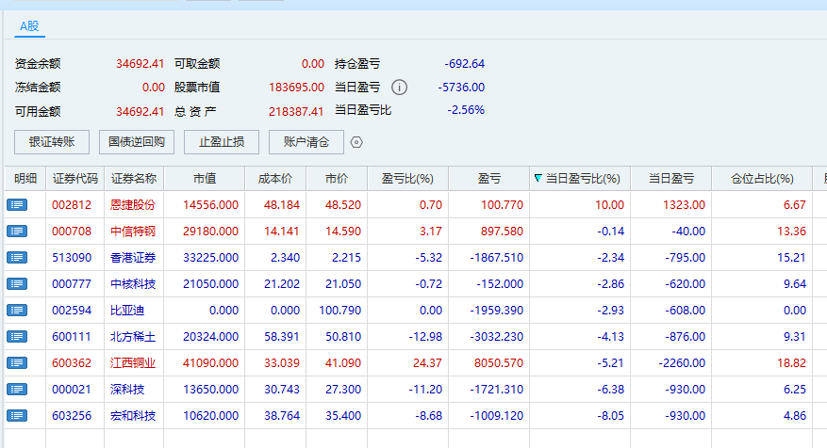Click stock name 中信特钢
Screen dimensions: 827x448
tap(133, 232)
